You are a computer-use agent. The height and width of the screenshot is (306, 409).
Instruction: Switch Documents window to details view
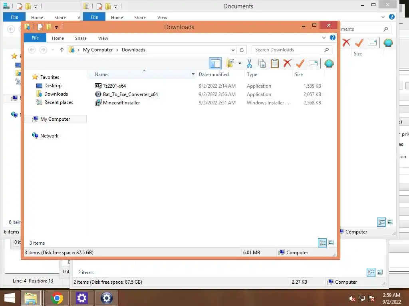pyautogui.click(x=381, y=222)
